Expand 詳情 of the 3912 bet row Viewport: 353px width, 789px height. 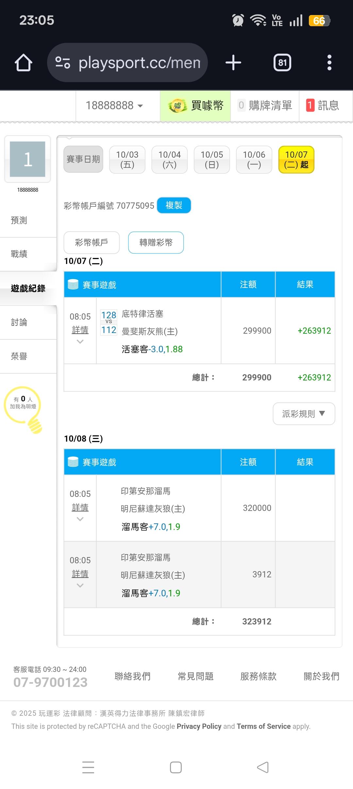click(80, 574)
